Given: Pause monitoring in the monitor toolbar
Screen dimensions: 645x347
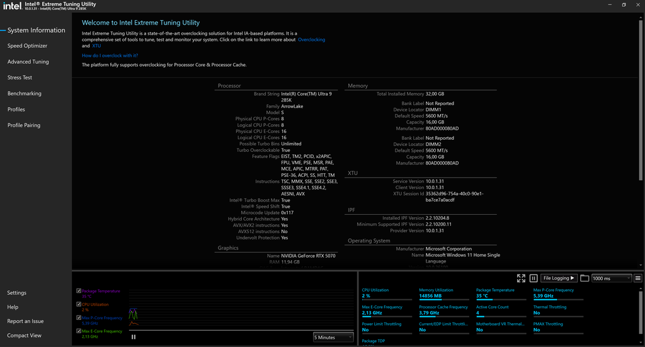Looking at the screenshot, I should pyautogui.click(x=533, y=278).
